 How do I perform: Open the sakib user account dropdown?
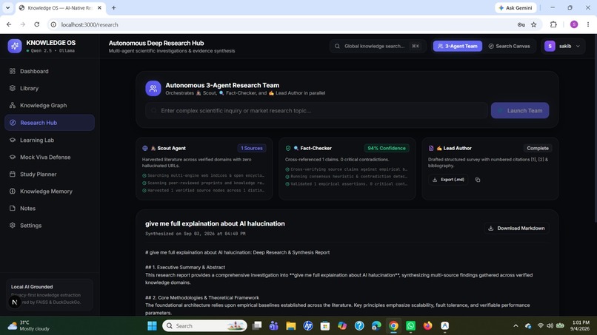click(x=563, y=46)
